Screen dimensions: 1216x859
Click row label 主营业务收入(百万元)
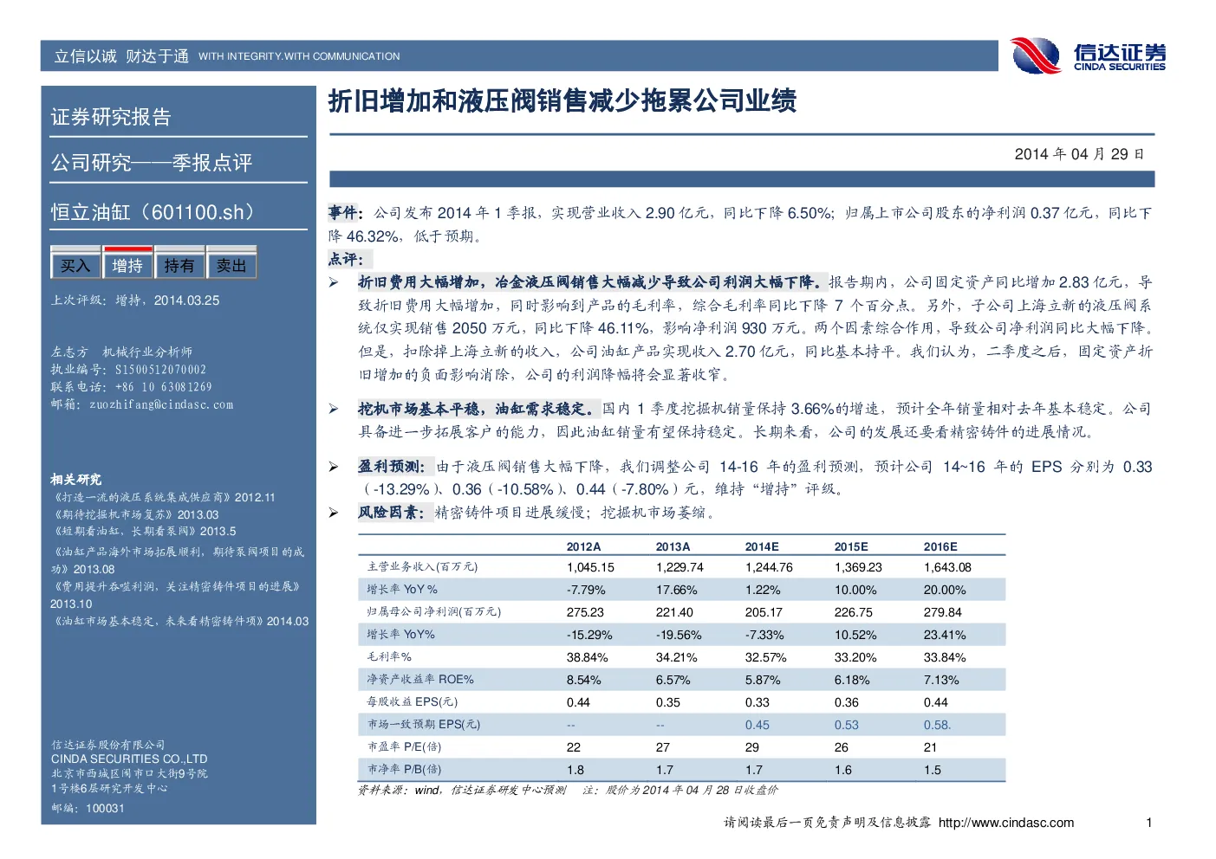click(422, 567)
